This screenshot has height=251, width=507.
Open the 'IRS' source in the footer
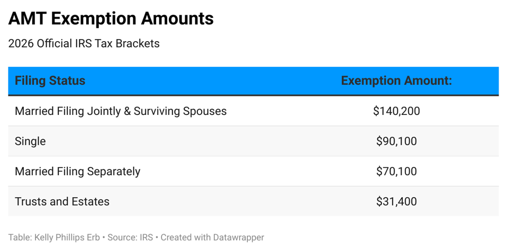coord(147,238)
